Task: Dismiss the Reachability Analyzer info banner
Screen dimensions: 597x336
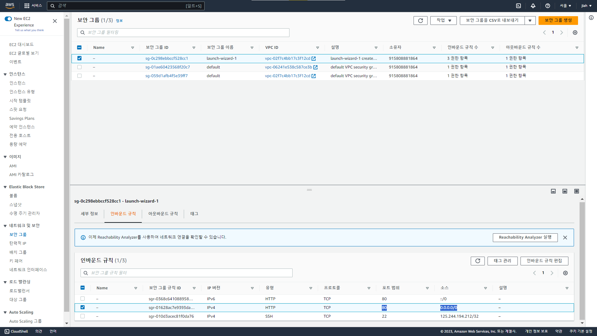Action: coord(565,238)
